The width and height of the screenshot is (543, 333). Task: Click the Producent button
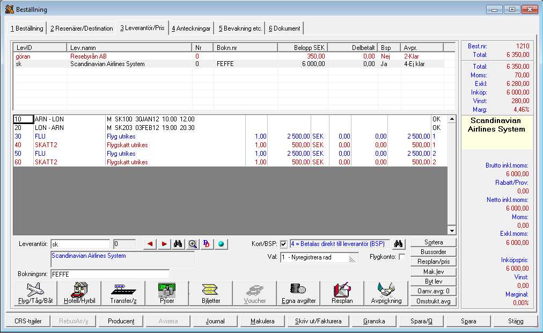(121, 321)
